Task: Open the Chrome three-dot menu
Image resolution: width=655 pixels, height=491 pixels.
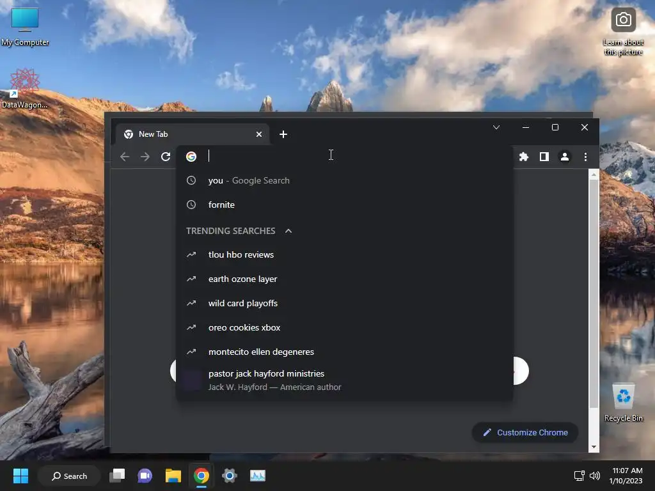Action: [585, 157]
